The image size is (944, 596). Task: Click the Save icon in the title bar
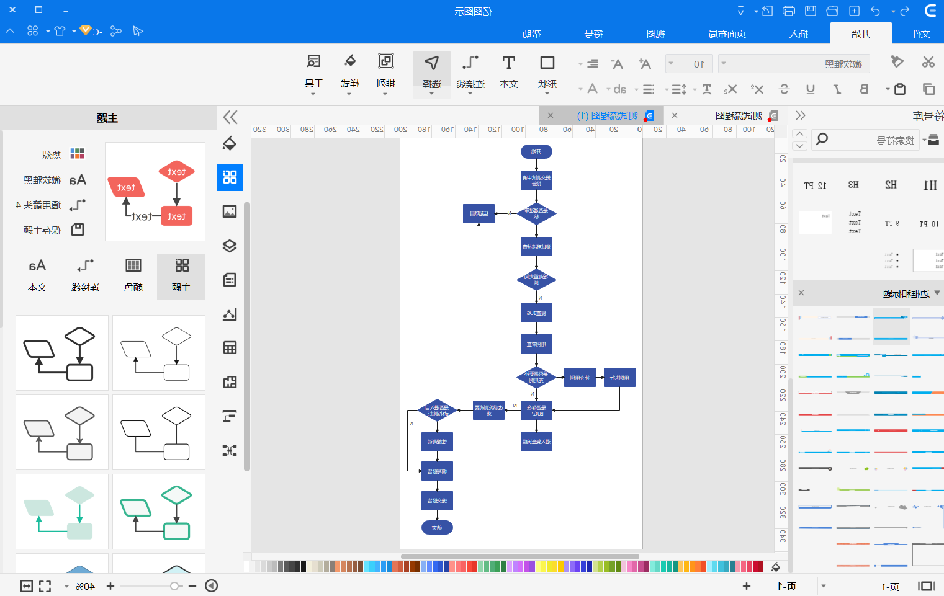[x=811, y=11]
